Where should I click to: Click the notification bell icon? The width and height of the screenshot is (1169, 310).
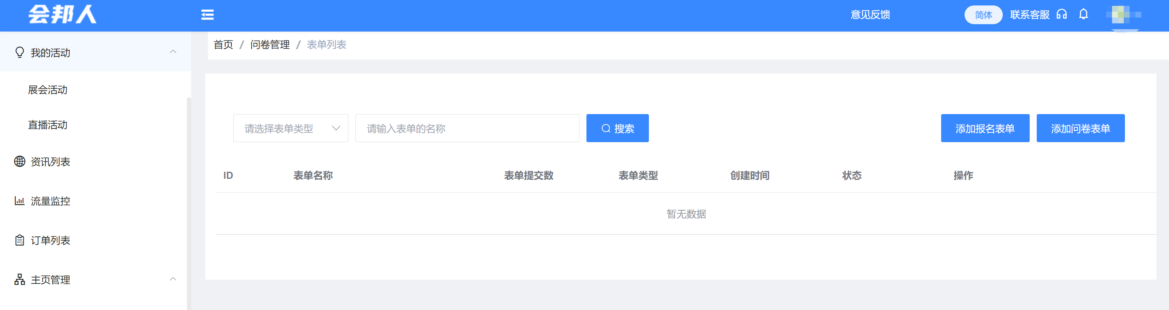pos(1083,14)
